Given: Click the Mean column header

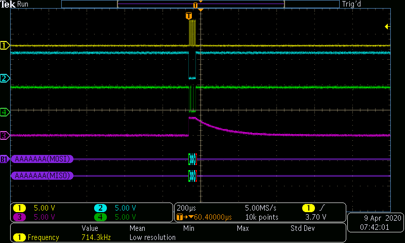Looking at the screenshot, I should pyautogui.click(x=137, y=228).
